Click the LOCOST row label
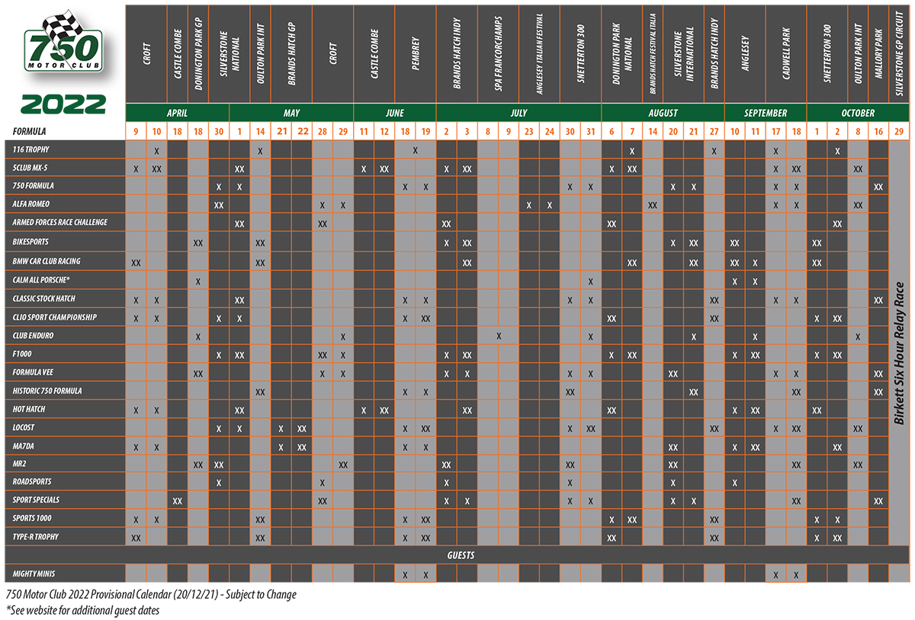 point(24,429)
